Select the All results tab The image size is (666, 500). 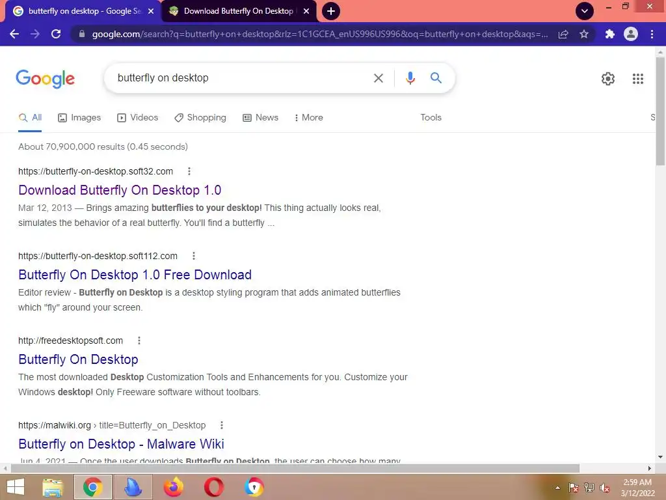[30, 118]
